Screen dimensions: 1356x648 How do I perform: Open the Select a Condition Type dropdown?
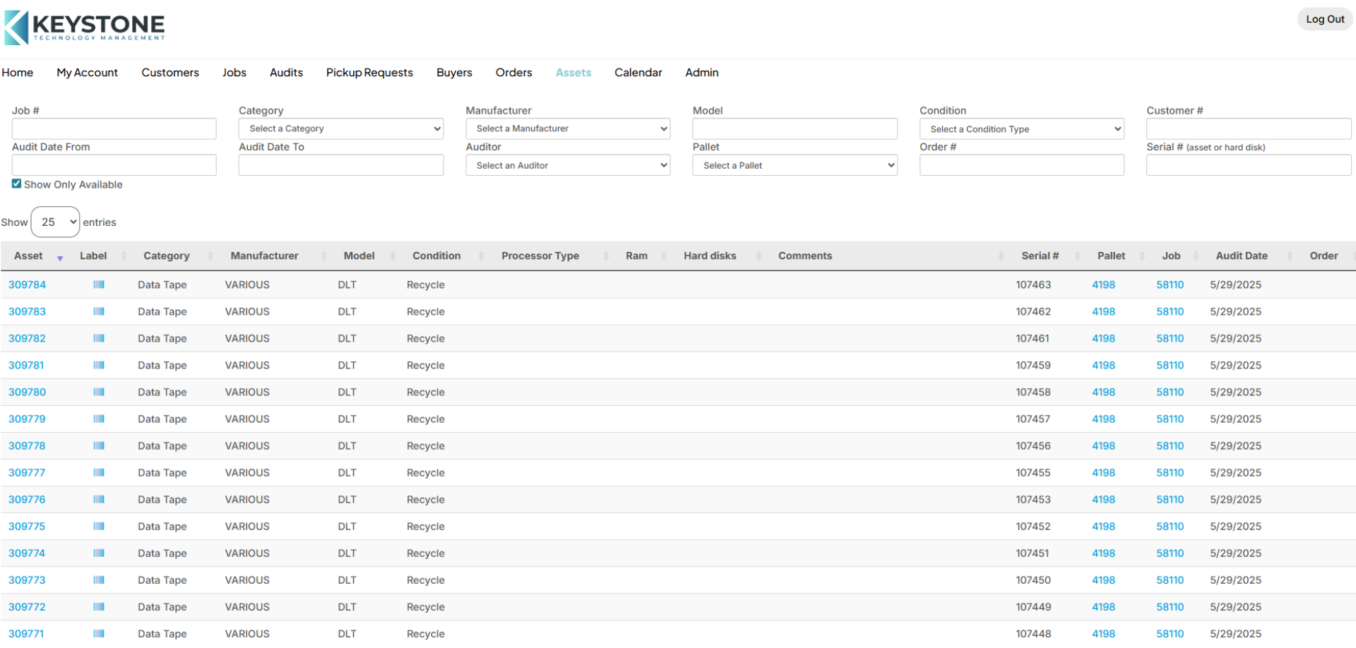[x=1021, y=129]
